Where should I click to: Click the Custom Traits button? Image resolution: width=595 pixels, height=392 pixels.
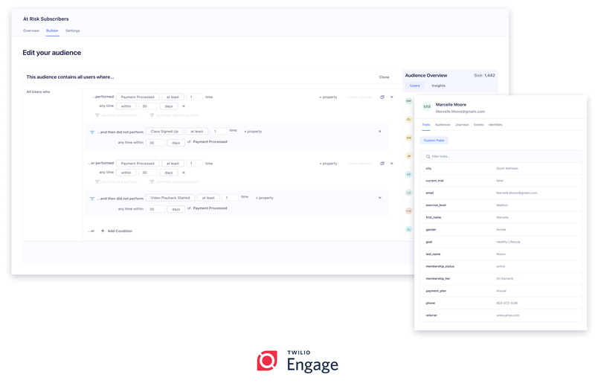pyautogui.click(x=434, y=141)
